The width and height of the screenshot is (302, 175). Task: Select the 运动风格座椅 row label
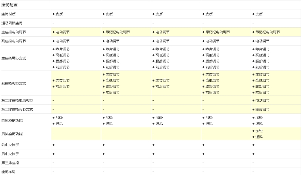(x=12, y=23)
